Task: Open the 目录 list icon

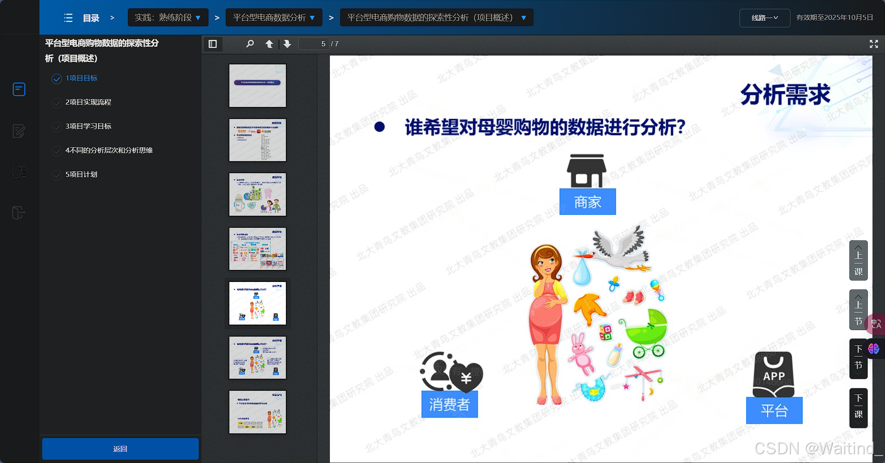Action: (68, 18)
